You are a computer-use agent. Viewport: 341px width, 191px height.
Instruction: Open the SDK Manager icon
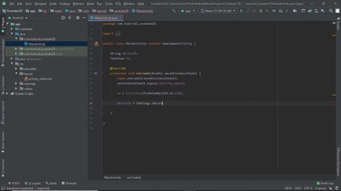point(322,11)
